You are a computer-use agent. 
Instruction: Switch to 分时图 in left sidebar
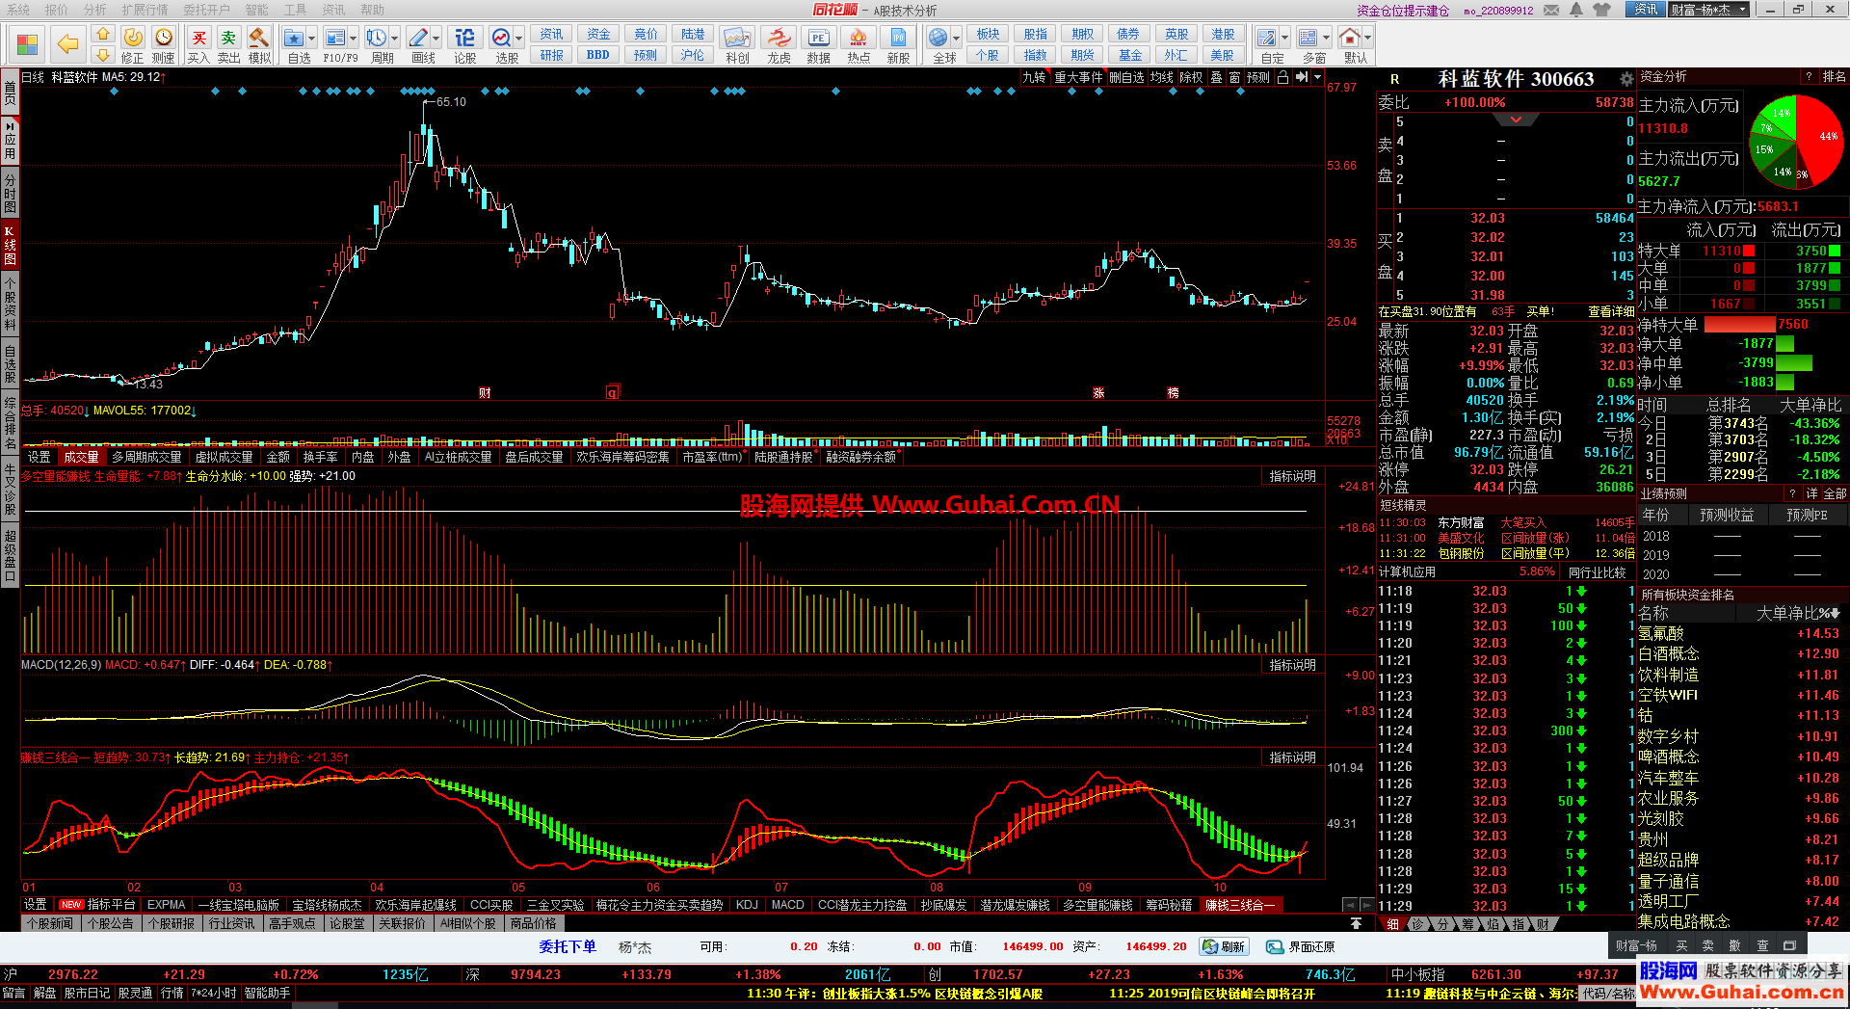[10, 193]
